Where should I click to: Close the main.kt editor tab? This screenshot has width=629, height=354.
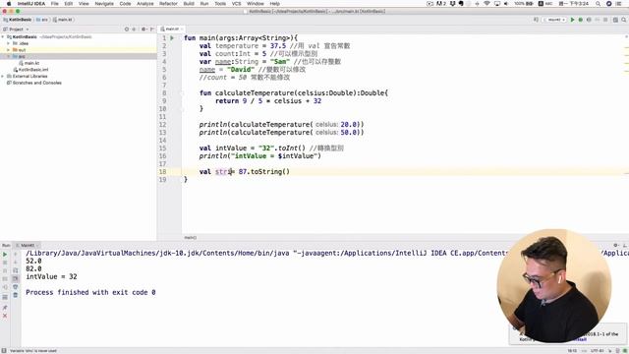(182, 29)
